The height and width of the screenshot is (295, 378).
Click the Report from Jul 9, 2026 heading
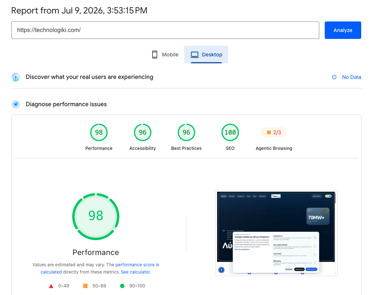[x=79, y=11]
